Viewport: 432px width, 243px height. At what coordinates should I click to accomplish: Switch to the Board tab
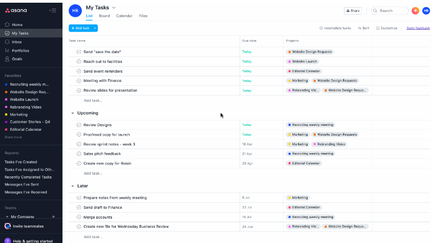coord(104,16)
